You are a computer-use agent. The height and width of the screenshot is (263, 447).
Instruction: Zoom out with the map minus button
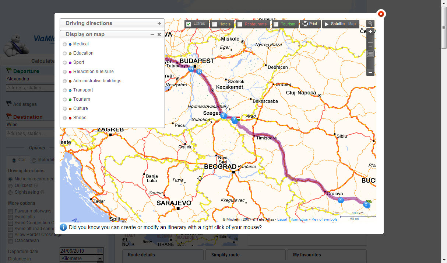click(370, 73)
